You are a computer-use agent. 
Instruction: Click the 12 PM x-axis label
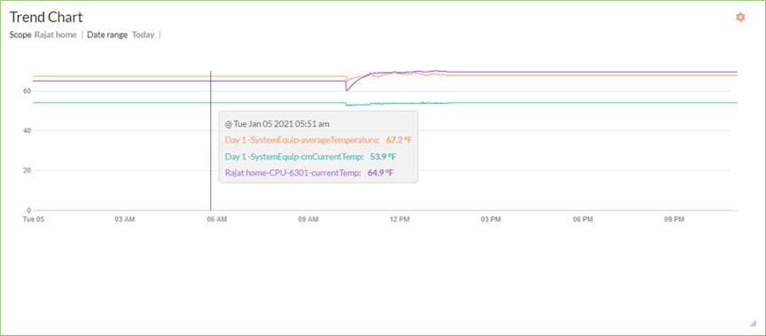point(400,220)
